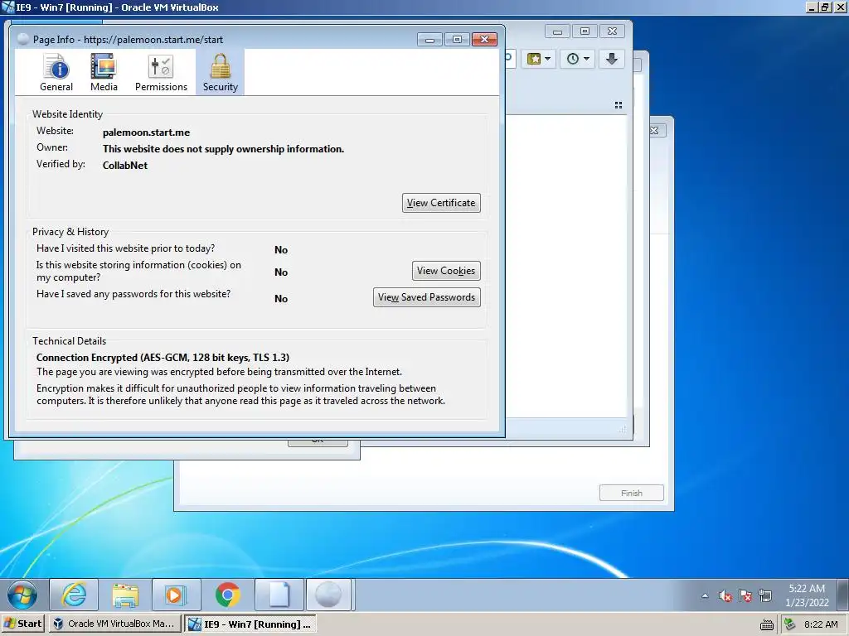Close the Page Info window
849x636 pixels.
[484, 40]
